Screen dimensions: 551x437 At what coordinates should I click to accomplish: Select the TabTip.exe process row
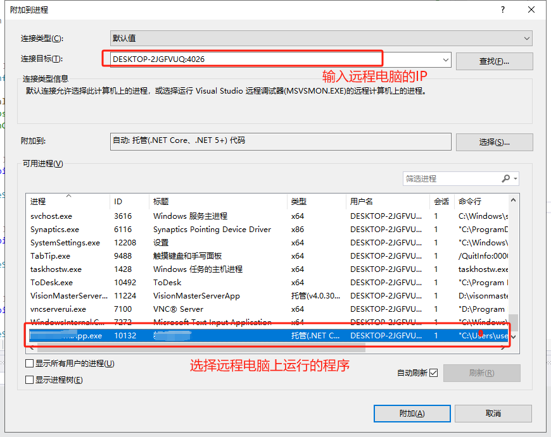(267, 256)
